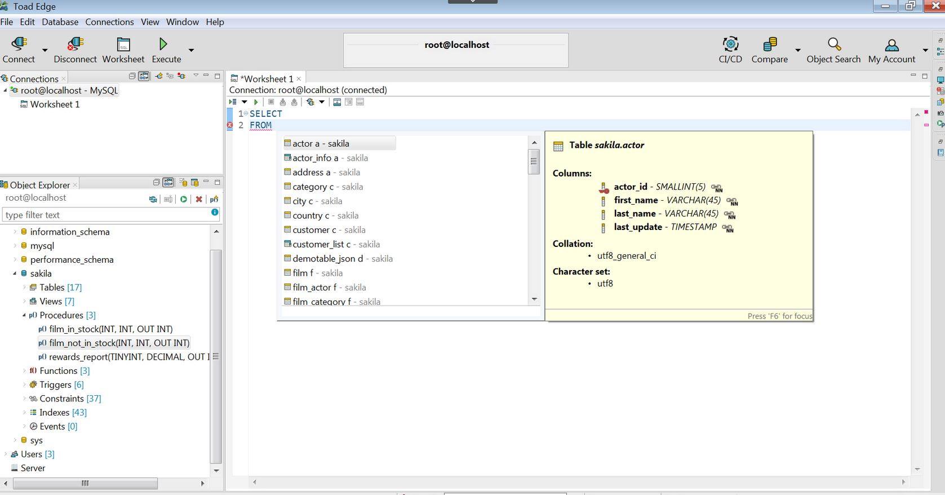Viewport: 945px width, 495px height.
Task: Click the Connect toolbar icon
Action: click(x=19, y=45)
